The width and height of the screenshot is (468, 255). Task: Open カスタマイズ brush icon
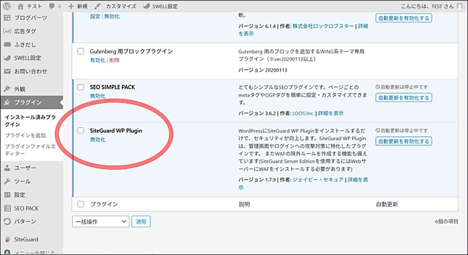coord(97,6)
